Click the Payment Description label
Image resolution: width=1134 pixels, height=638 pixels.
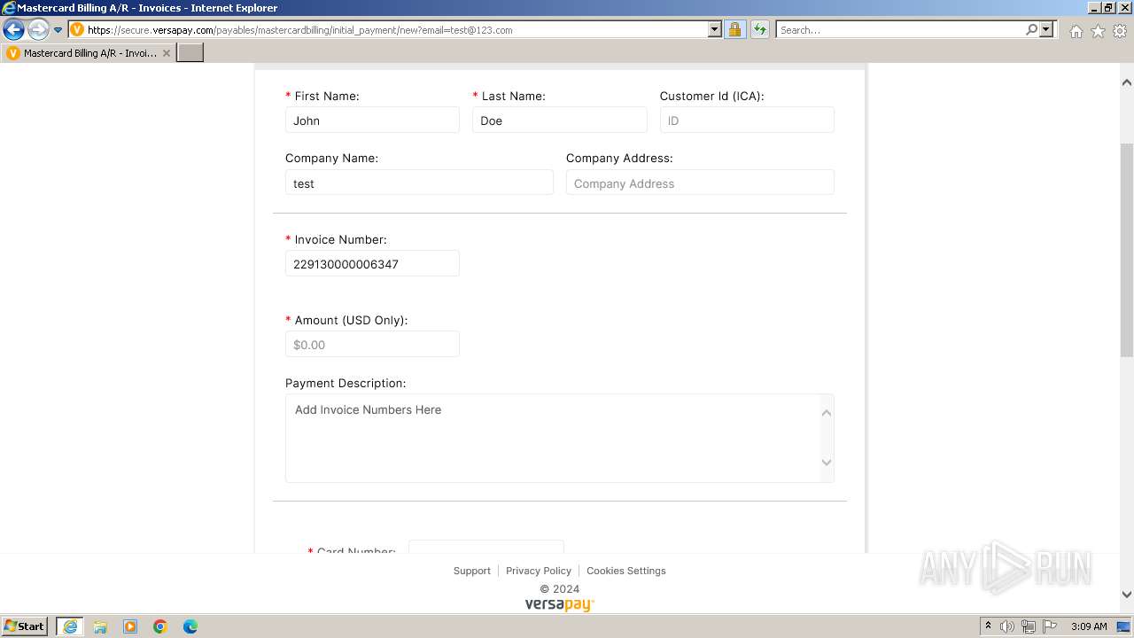[346, 384]
